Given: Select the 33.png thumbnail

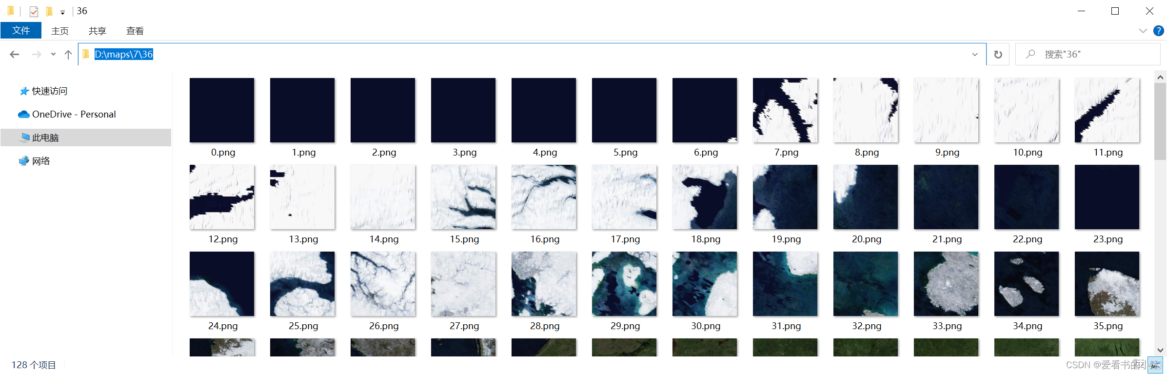Looking at the screenshot, I should tap(946, 284).
